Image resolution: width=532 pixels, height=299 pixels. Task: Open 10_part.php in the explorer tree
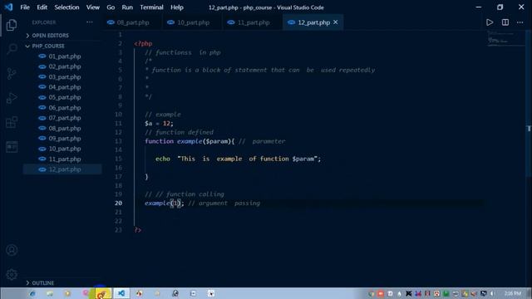pyautogui.click(x=65, y=149)
